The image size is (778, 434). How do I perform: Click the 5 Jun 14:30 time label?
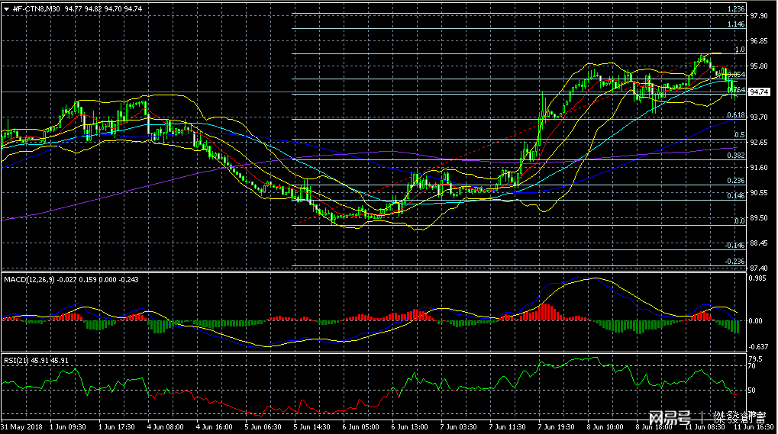click(x=312, y=427)
